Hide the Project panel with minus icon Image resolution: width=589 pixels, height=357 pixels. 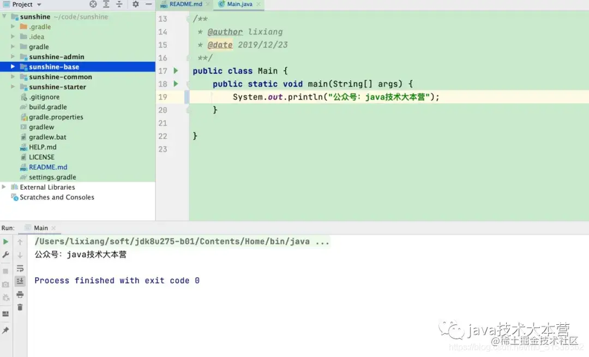pos(149,4)
